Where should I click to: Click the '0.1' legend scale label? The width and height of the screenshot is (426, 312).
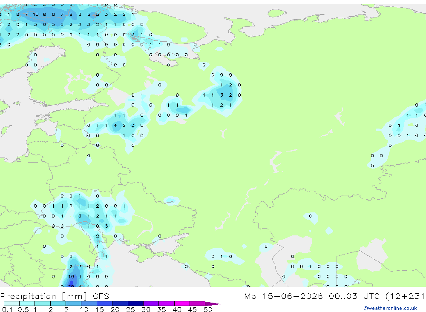(7, 309)
